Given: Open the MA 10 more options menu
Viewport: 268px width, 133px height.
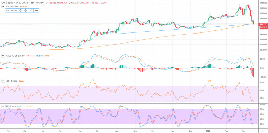Looking at the screenshot, I should pos(36,10).
